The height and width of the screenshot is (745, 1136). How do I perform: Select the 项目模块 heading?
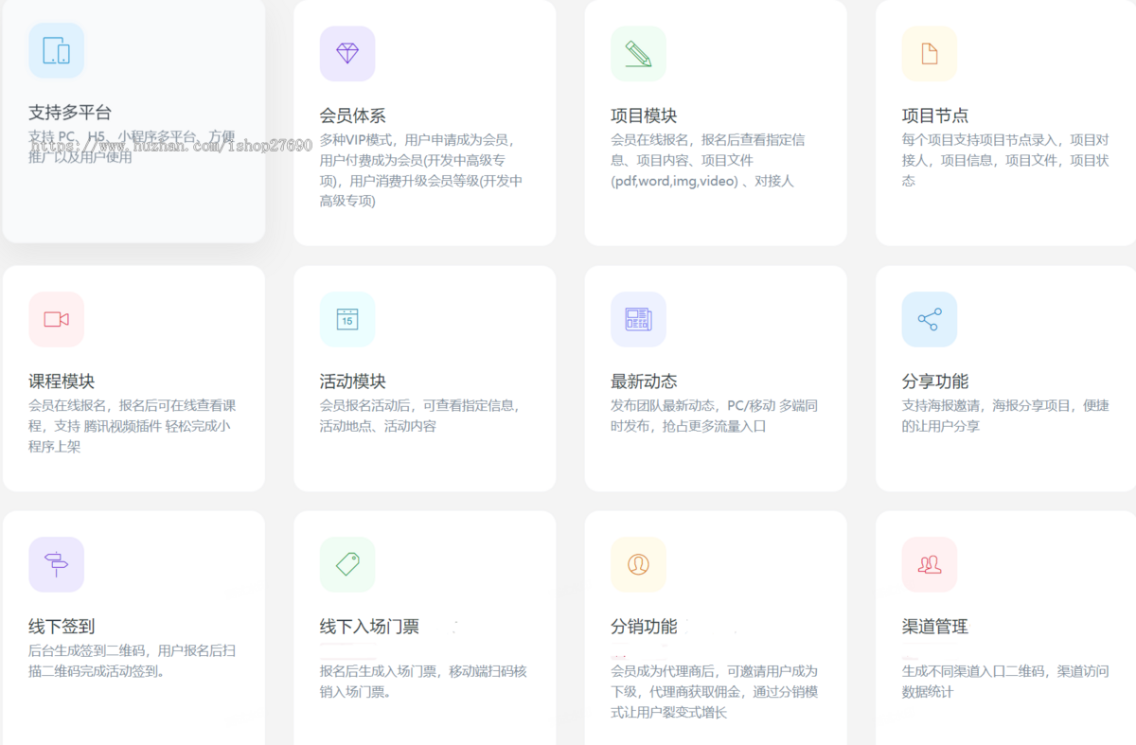point(644,116)
